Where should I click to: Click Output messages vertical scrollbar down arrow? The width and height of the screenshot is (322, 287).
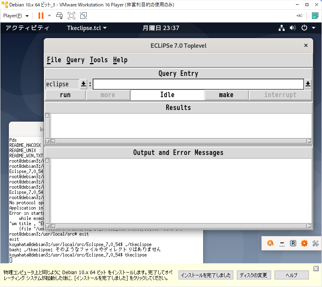(x=48, y=226)
